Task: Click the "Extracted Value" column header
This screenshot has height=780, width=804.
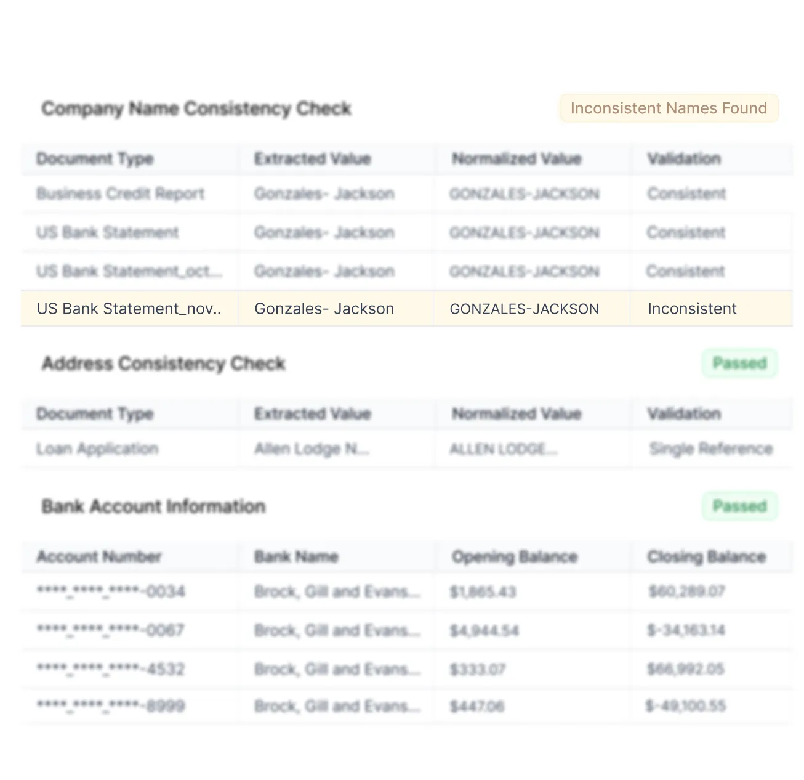Action: [313, 158]
